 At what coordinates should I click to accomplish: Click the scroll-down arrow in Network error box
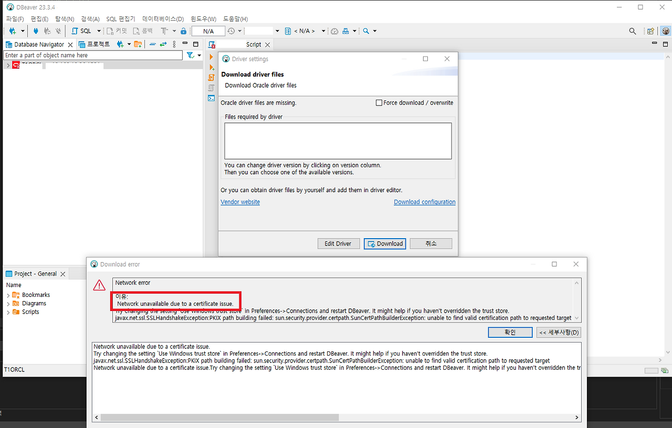pos(577,318)
